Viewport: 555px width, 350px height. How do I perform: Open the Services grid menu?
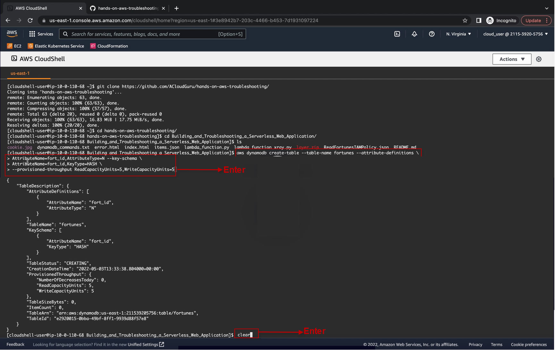click(41, 34)
